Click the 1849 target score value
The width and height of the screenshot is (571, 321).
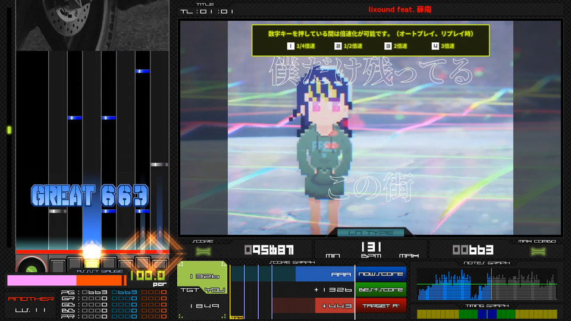[x=205, y=306]
